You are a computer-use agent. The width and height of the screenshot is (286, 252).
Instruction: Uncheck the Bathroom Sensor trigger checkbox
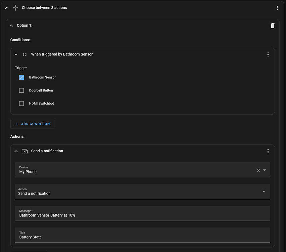[x=21, y=77]
